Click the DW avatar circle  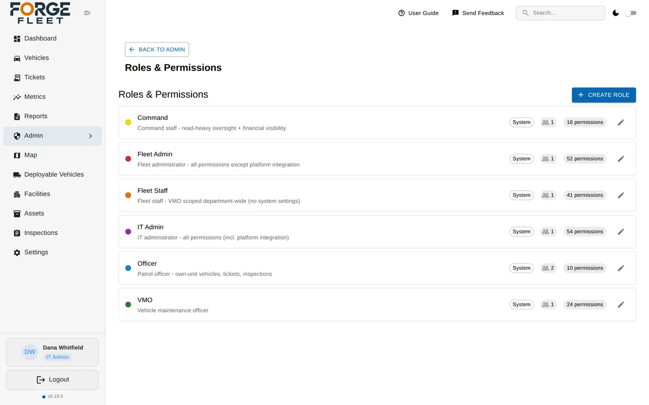(x=30, y=352)
